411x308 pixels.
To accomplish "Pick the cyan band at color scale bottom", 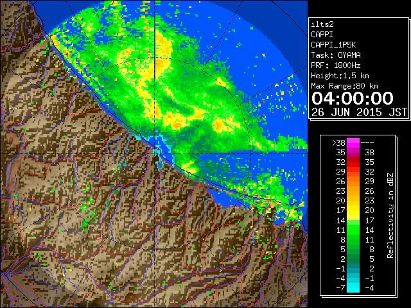I will [x=353, y=287].
